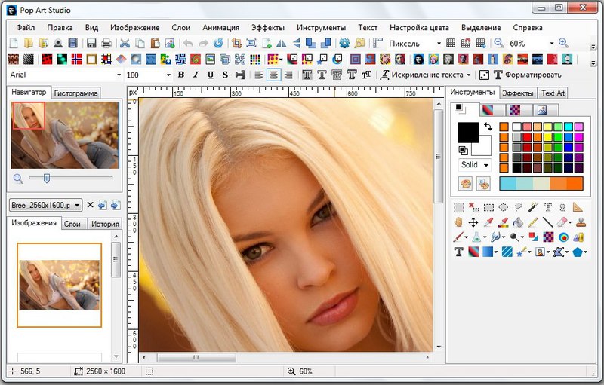The image size is (604, 385).
Task: Pick the Eyedropper color picker tool
Action: tap(488, 222)
